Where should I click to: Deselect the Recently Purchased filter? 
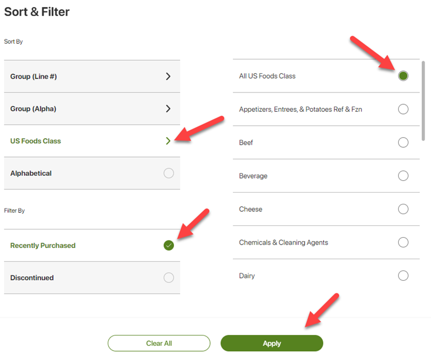coord(169,246)
